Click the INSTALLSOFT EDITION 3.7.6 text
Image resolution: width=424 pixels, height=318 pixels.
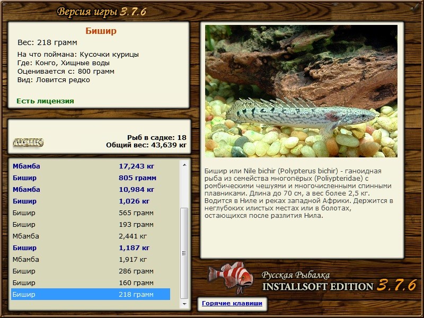[340, 286]
